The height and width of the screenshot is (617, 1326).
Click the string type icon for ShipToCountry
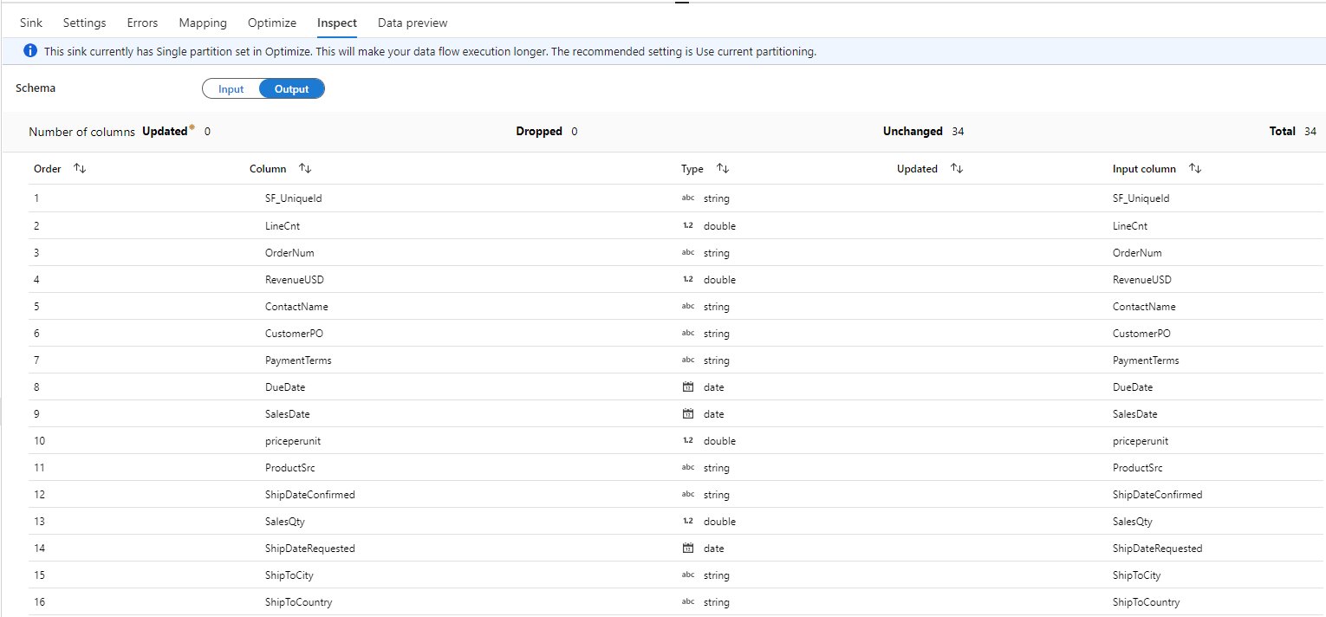coord(688,602)
